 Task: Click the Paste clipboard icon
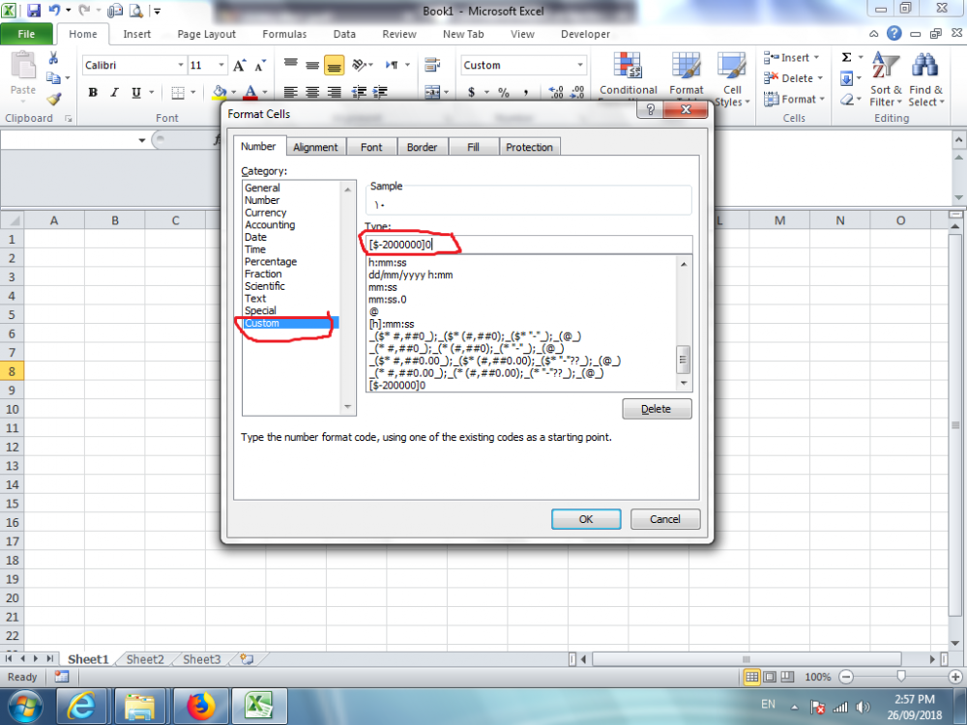pos(23,66)
